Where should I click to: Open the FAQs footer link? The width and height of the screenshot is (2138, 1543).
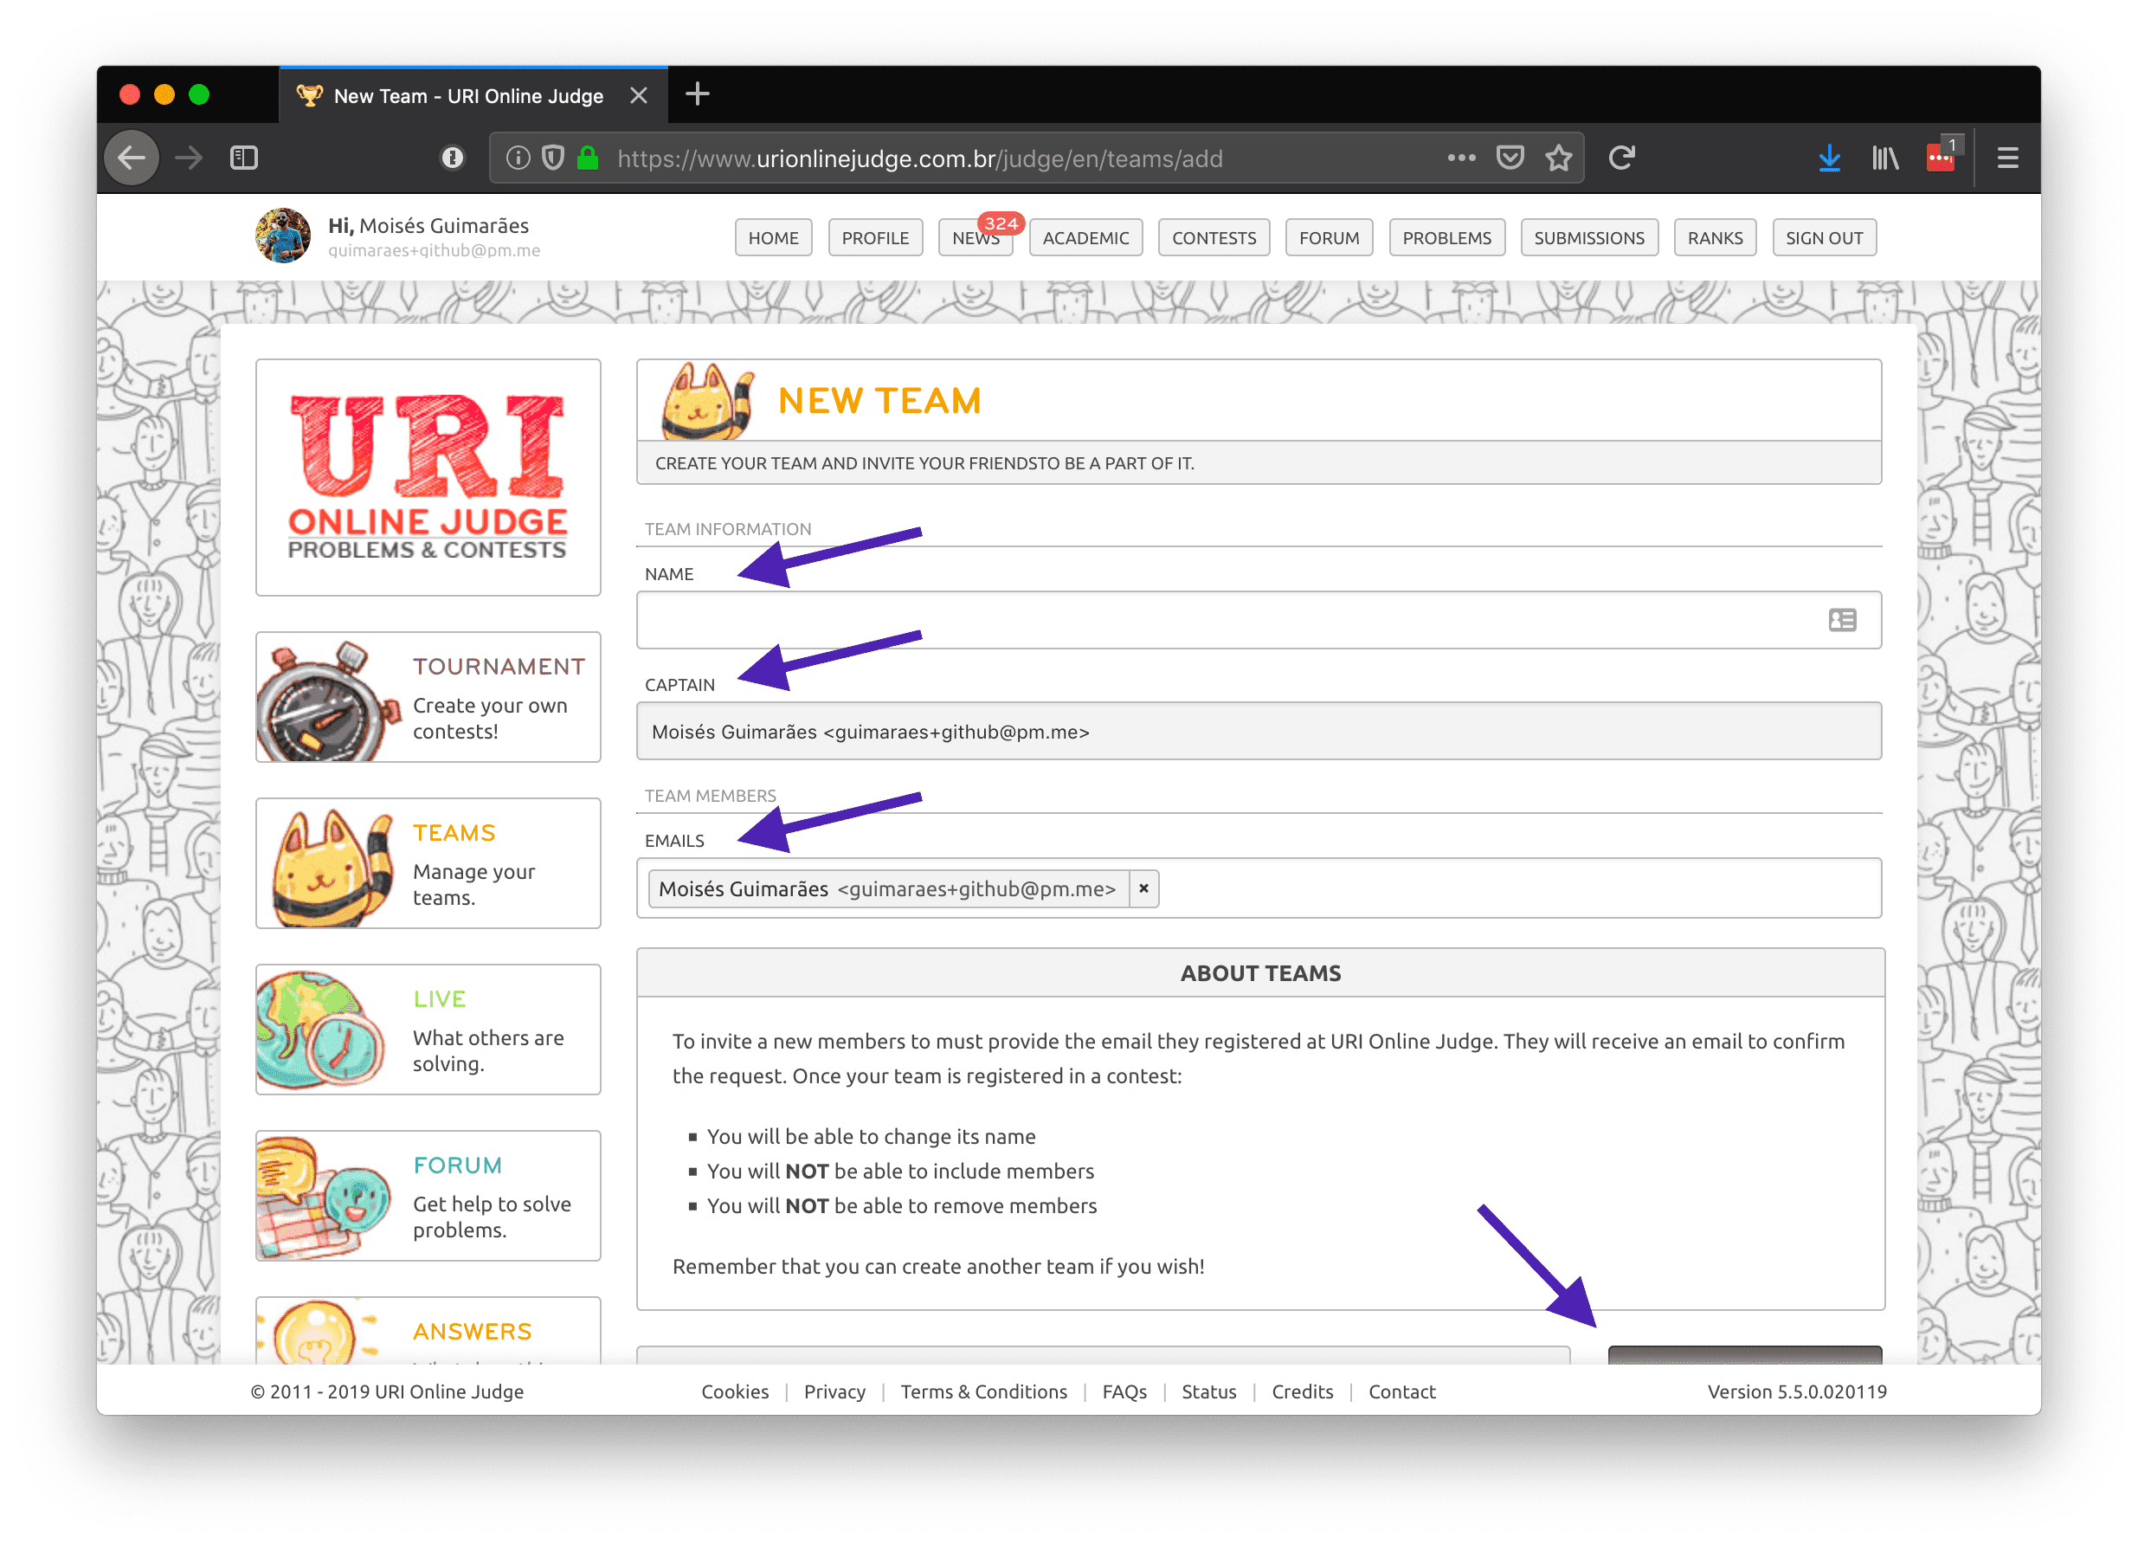click(1124, 1391)
